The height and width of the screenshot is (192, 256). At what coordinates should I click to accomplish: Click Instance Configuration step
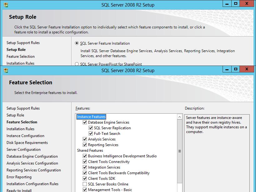pos(25,136)
